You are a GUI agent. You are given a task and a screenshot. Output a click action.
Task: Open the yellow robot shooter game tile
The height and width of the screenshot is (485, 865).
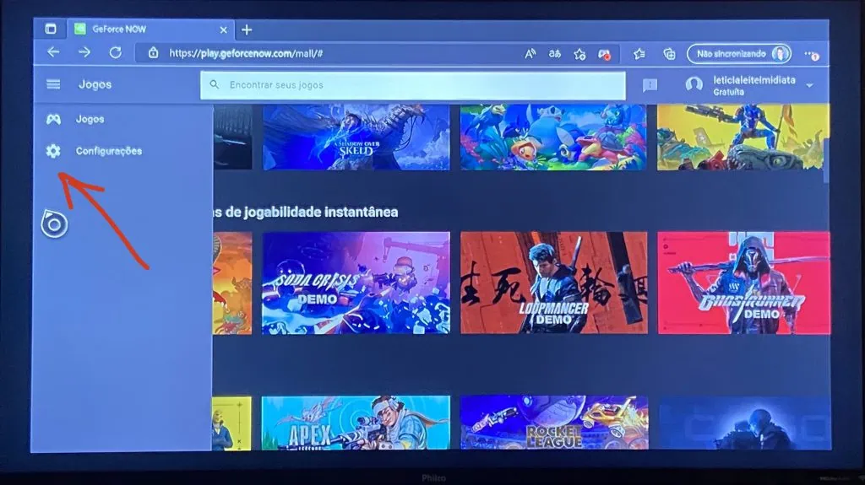point(743,137)
